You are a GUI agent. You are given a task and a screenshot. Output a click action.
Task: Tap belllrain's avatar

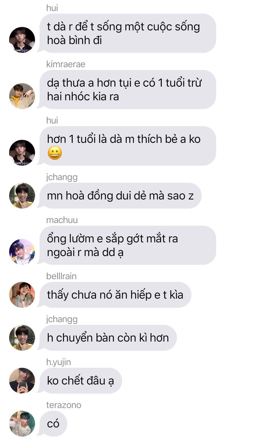(22, 295)
